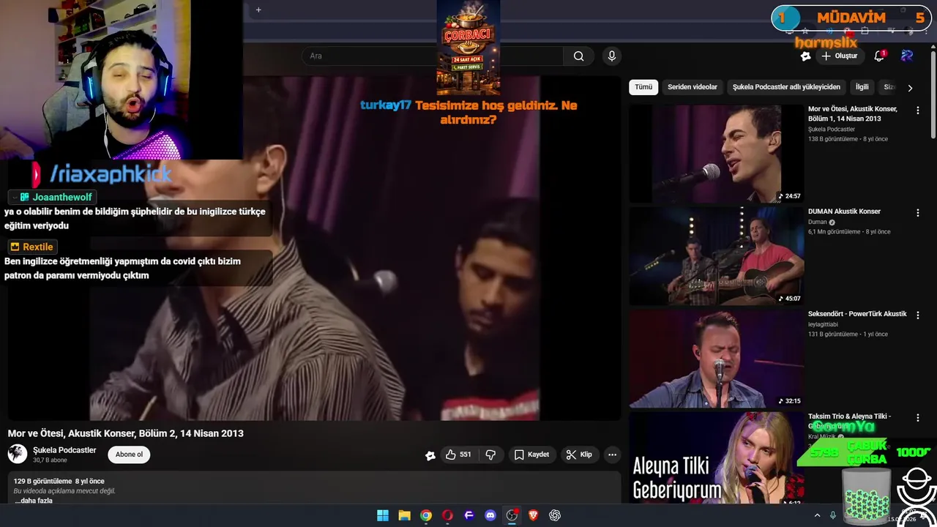
Task: Click the 6,1 Mn görüntüleme text
Action: pos(834,232)
